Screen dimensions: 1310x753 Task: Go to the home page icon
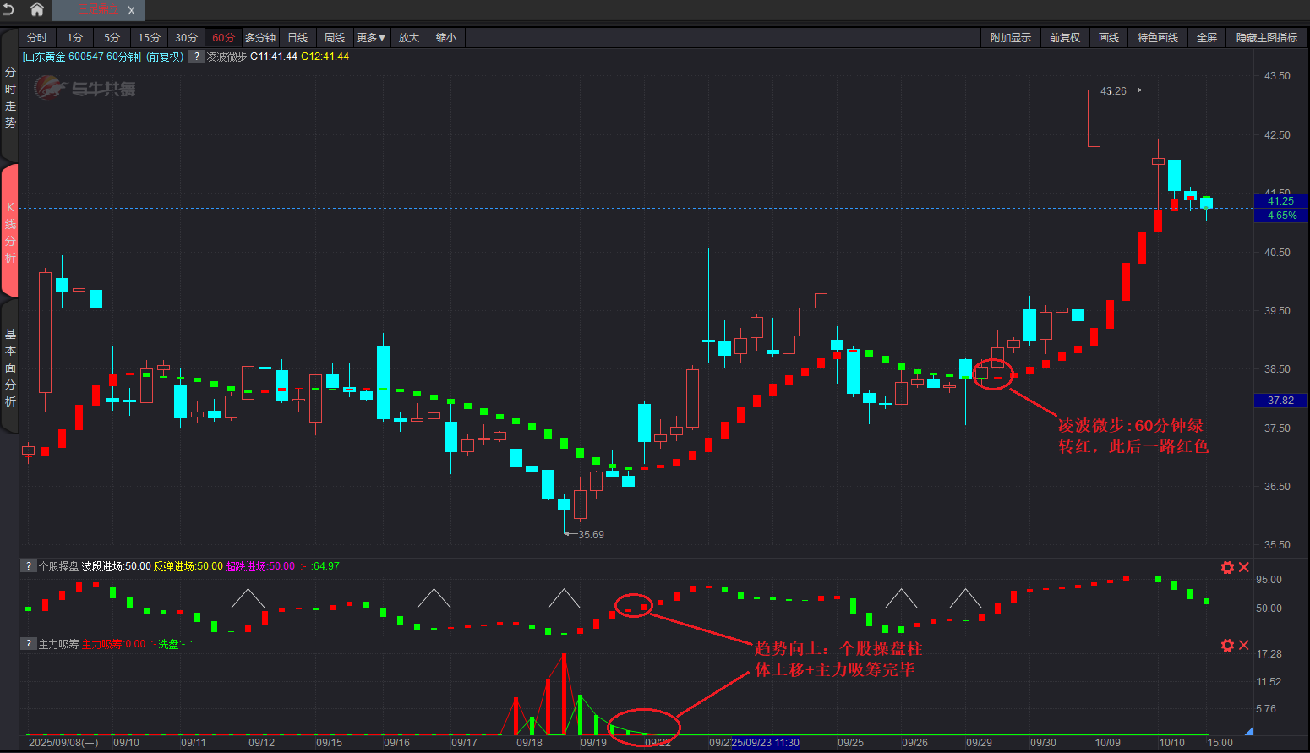coord(37,9)
